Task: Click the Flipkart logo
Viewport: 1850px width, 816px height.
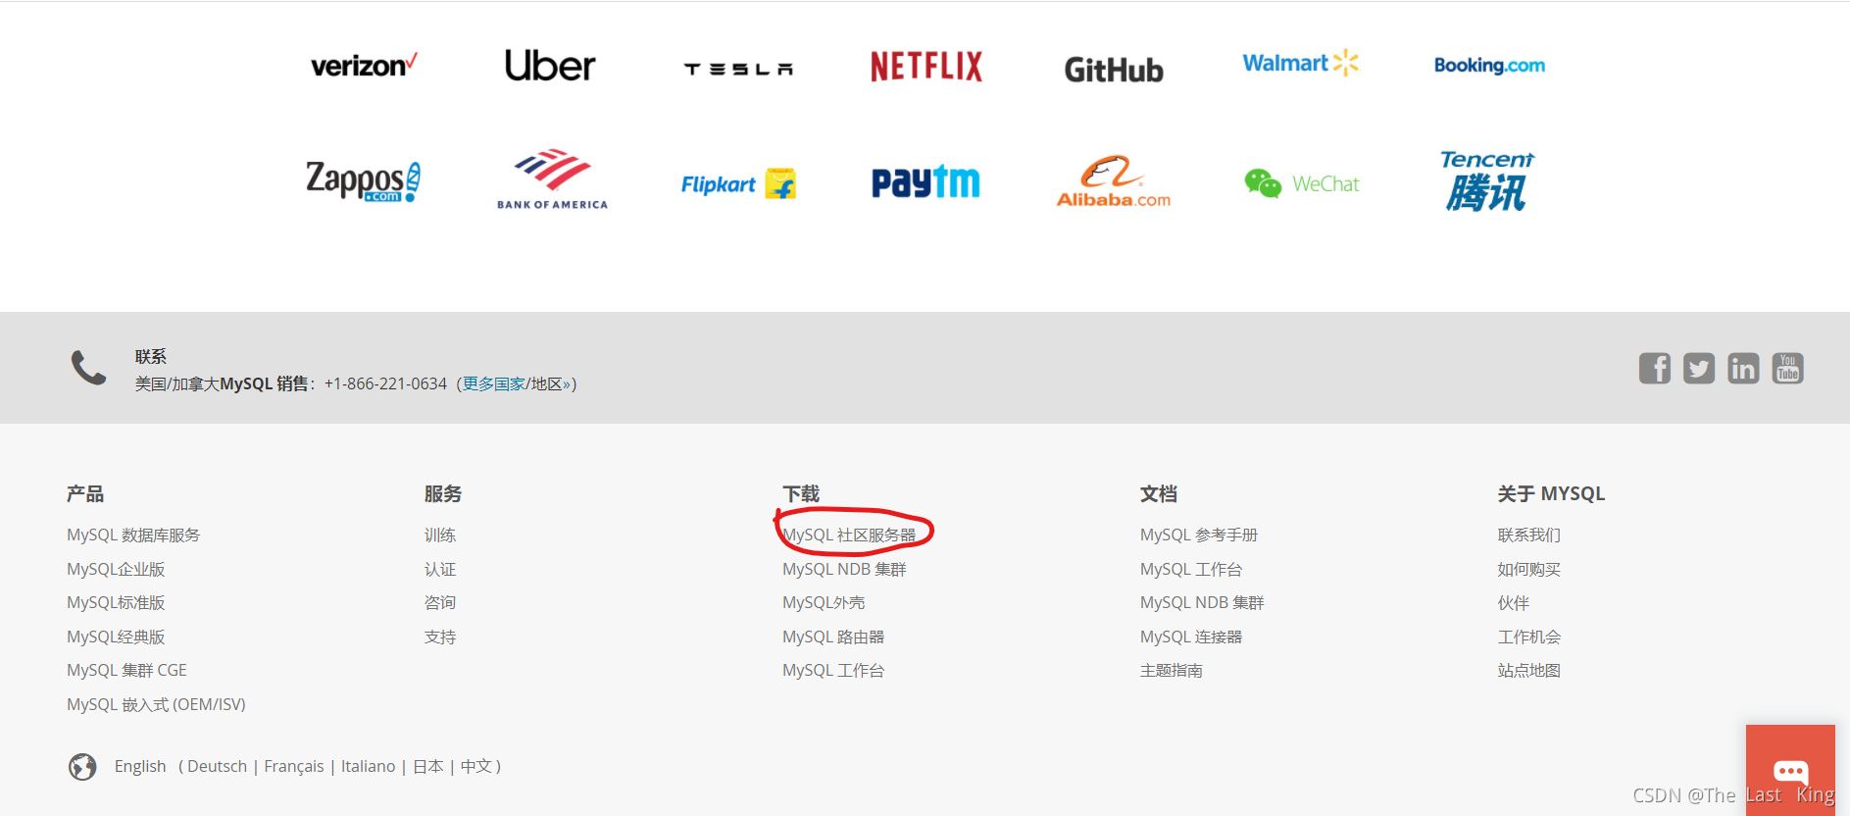Action: coord(738,183)
